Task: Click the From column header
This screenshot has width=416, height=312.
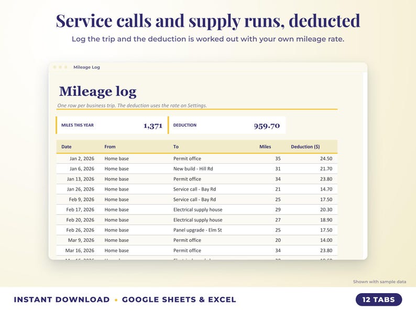Action: [110, 147]
